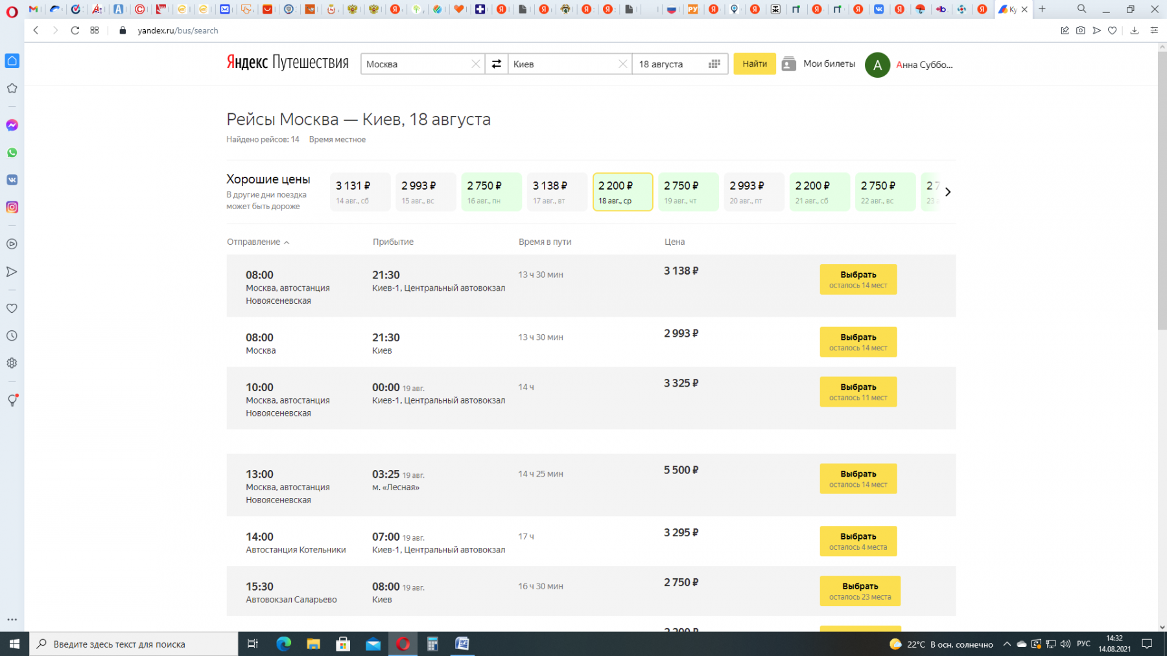Select 20 авг. price 2 993 ₽
Image resolution: width=1167 pixels, height=656 pixels.
pos(754,192)
